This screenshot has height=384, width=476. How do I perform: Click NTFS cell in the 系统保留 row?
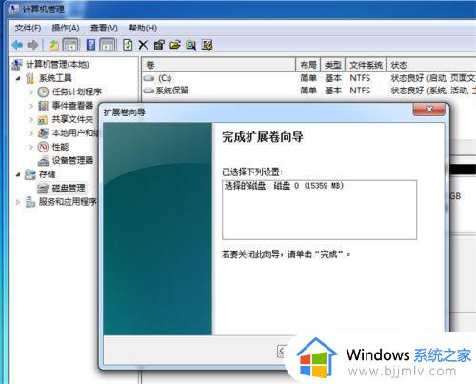tap(360, 91)
